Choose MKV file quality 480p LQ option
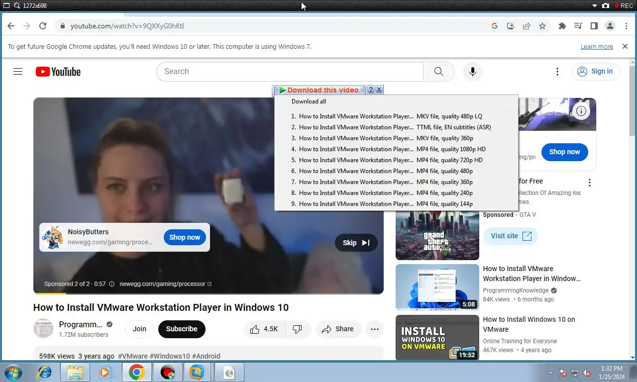The height and width of the screenshot is (382, 637). coord(396,116)
